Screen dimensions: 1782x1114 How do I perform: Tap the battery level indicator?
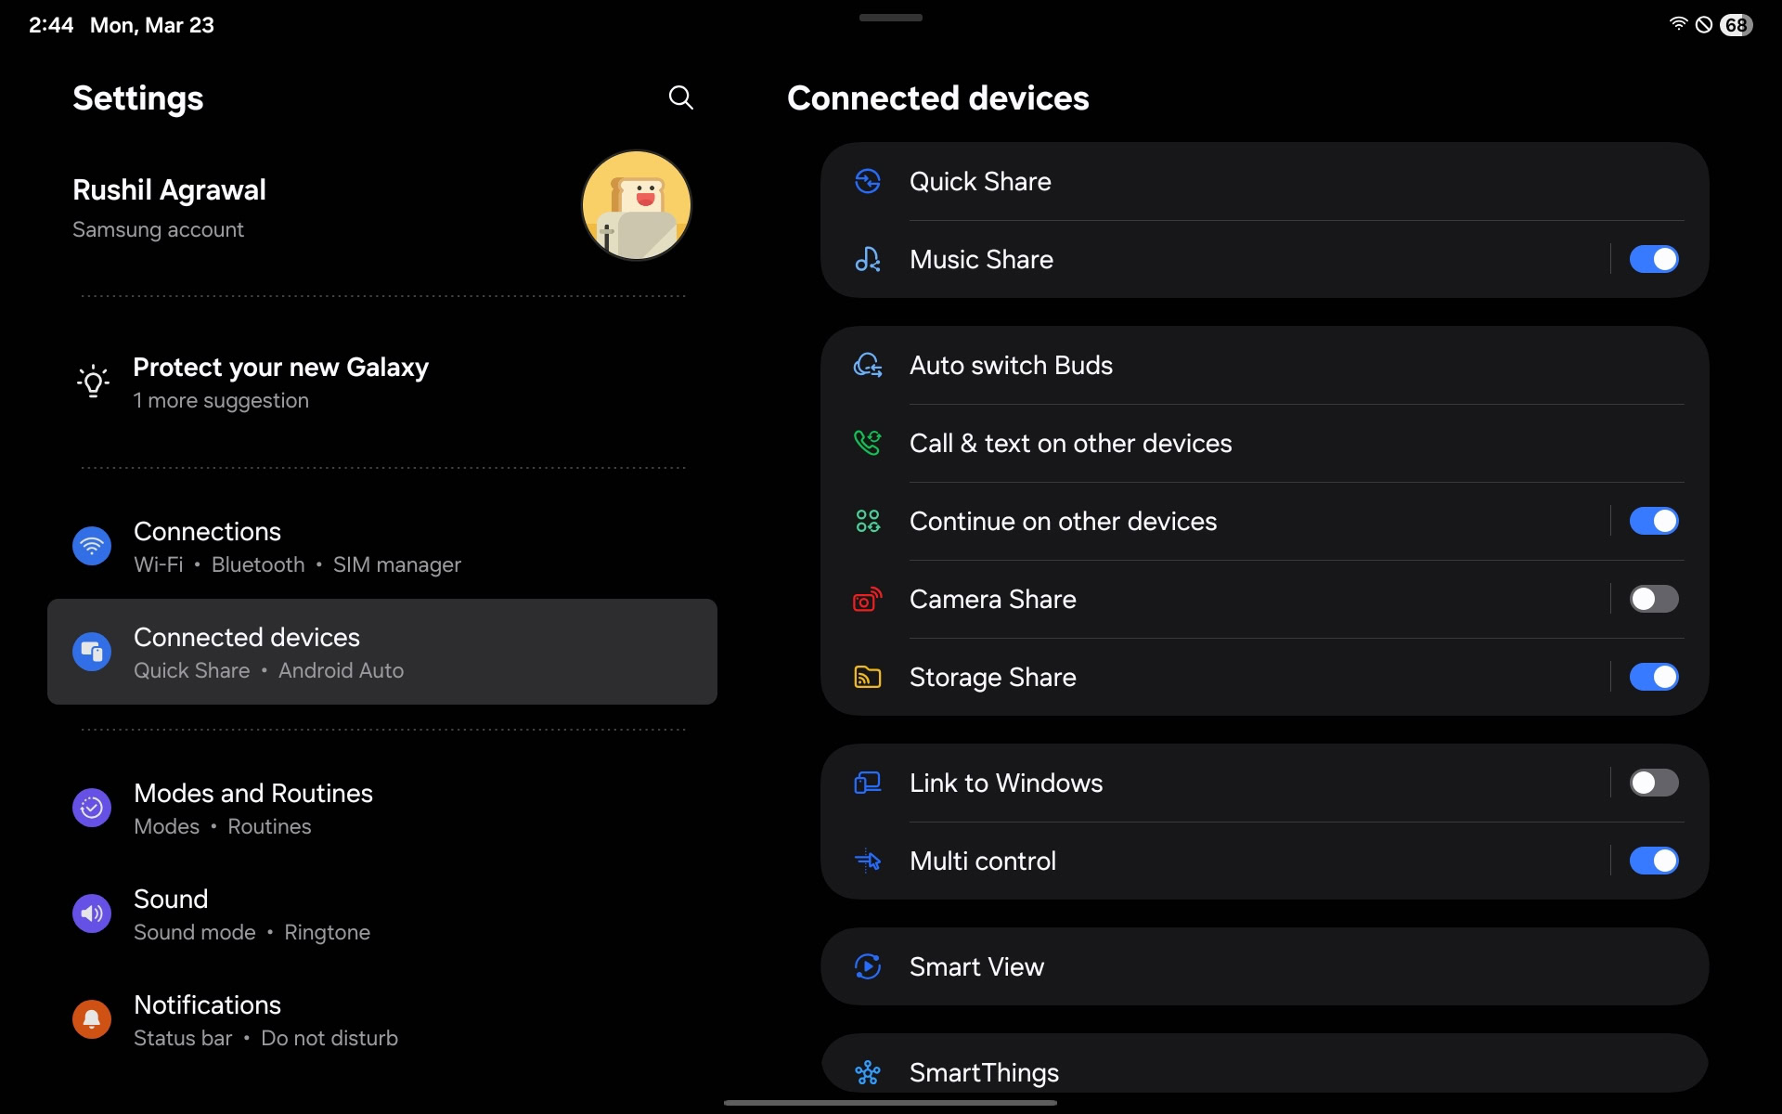click(x=1736, y=25)
